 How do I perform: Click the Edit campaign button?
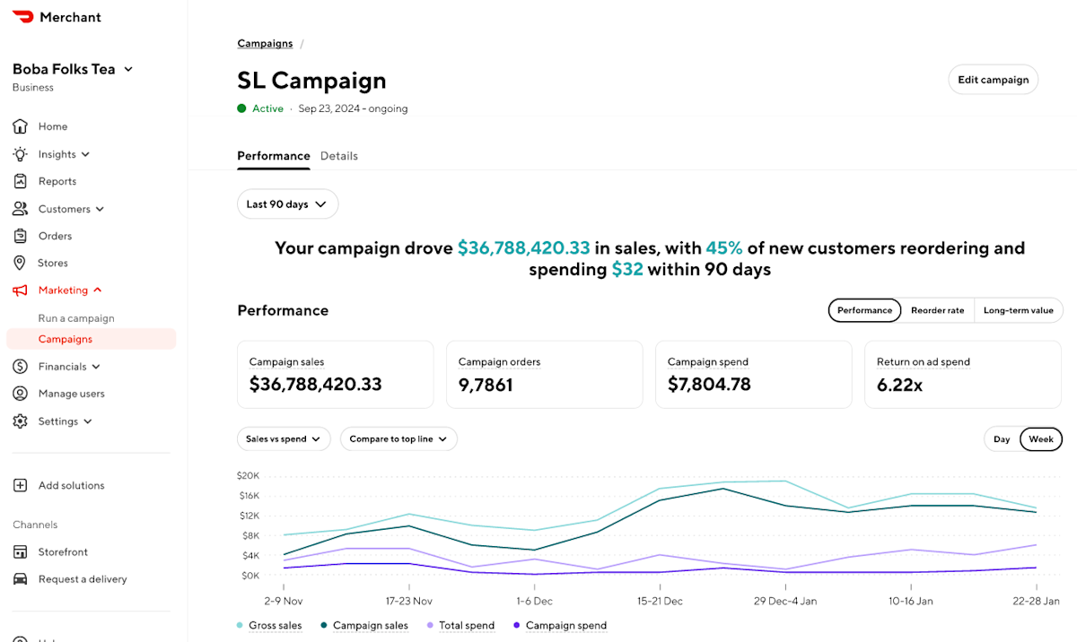(x=994, y=80)
